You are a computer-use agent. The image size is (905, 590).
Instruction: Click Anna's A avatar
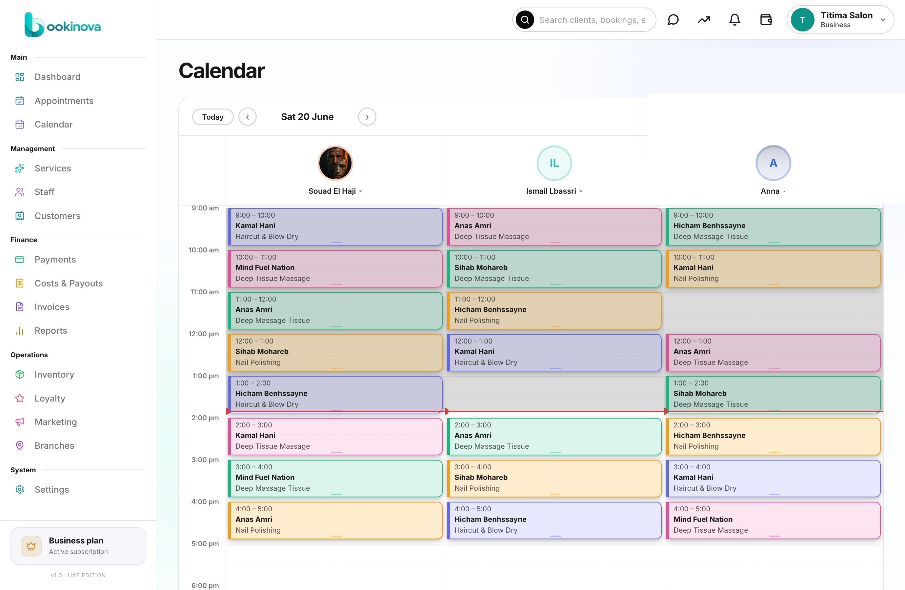[x=773, y=163]
